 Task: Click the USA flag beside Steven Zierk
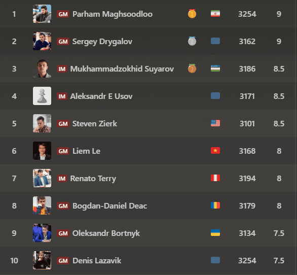point(215,123)
